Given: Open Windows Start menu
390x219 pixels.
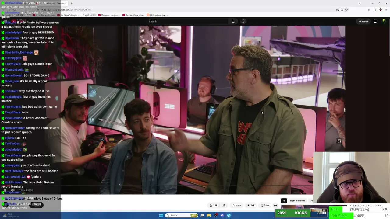Looking at the screenshot, I should click(161, 215).
